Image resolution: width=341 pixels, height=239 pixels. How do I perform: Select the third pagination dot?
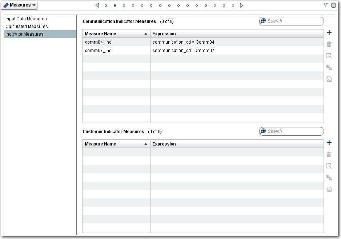[124, 5]
